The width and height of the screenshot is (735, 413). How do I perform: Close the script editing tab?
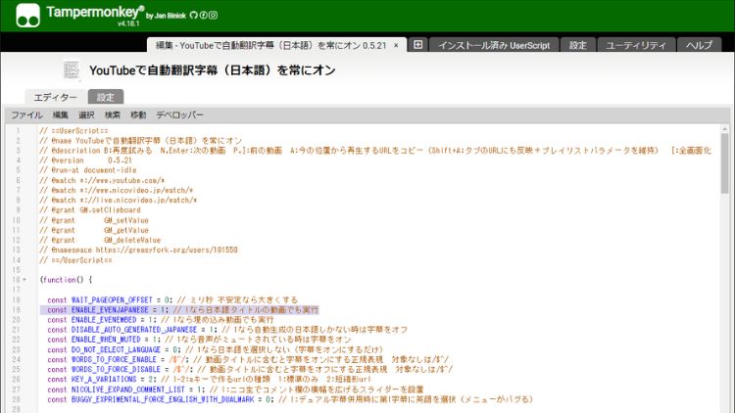pos(396,45)
